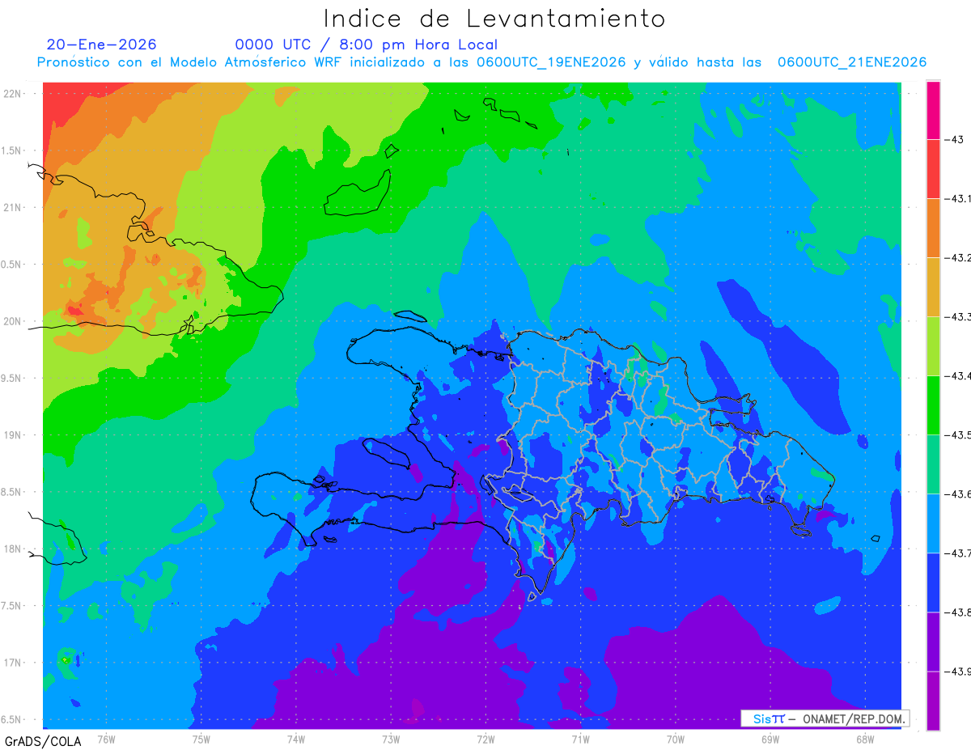This screenshot has height=750, width=971.
Task: Click the '8.5N' latitude label
Action: [x=11, y=492]
